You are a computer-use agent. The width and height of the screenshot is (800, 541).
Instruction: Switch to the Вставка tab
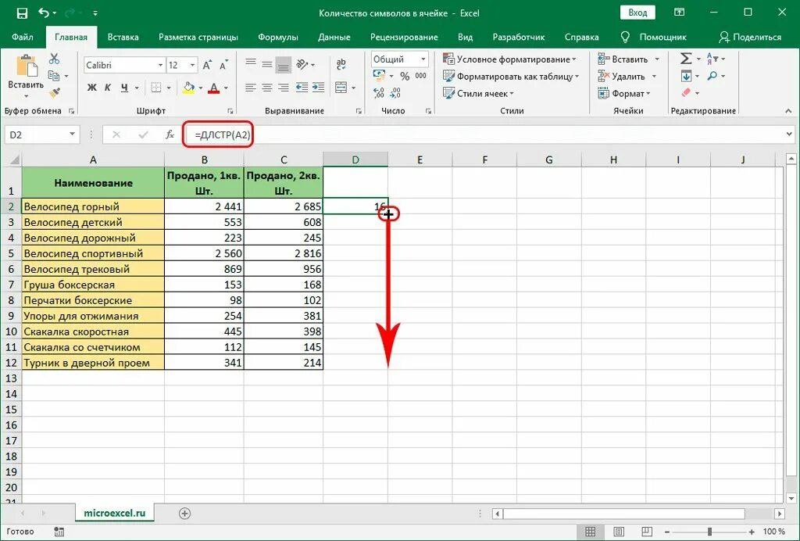123,37
